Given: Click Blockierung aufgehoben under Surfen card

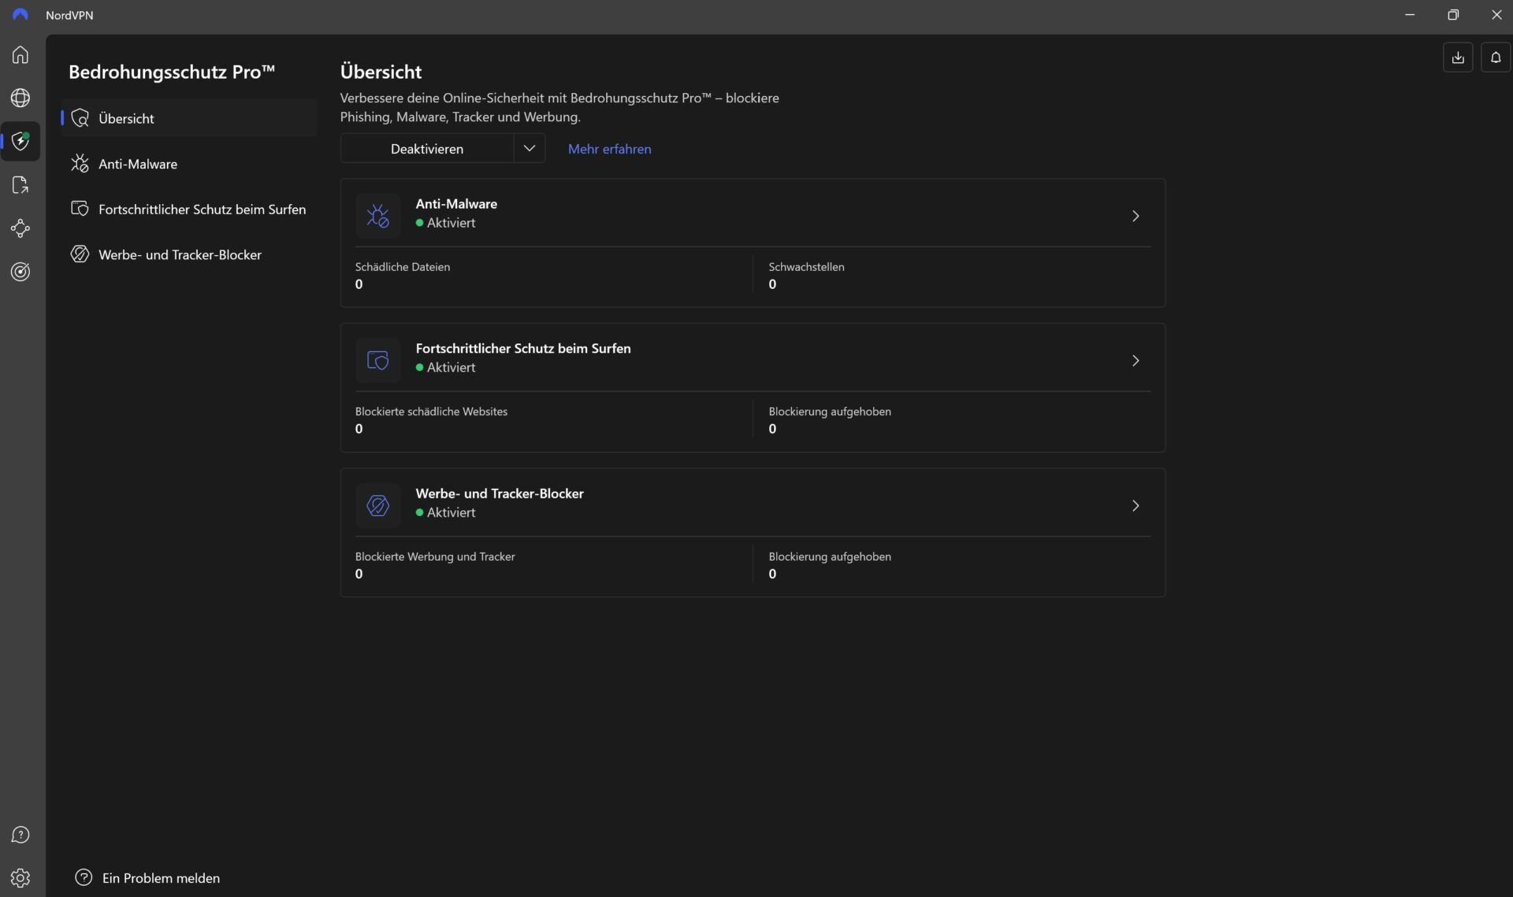Looking at the screenshot, I should click(830, 412).
